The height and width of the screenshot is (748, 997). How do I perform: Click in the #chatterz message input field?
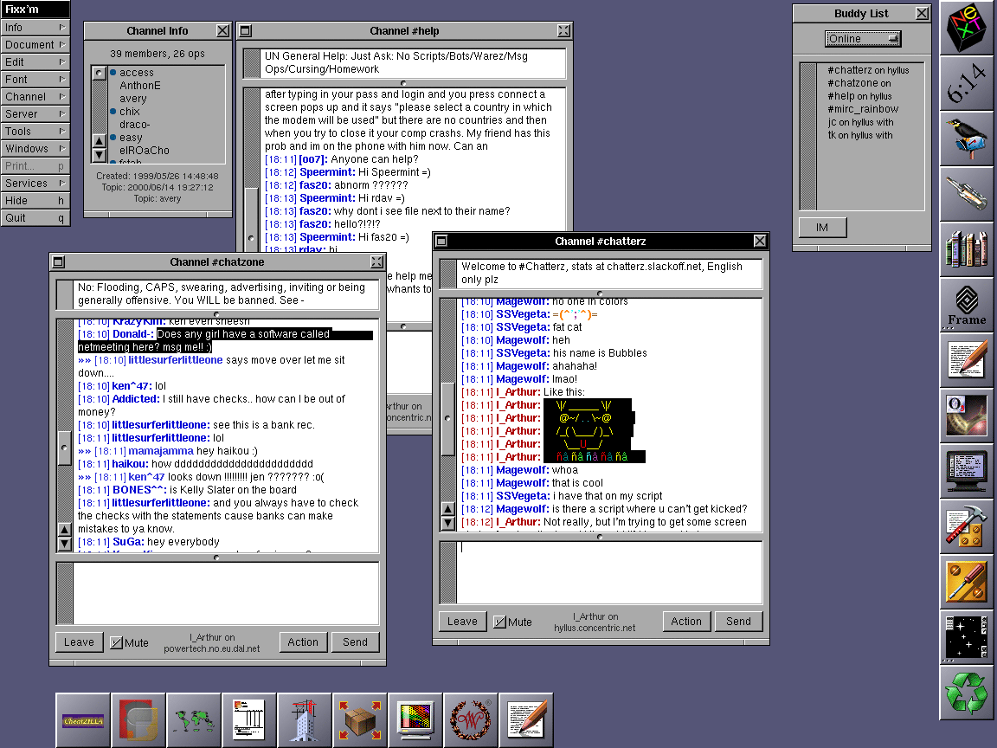pyautogui.click(x=608, y=572)
